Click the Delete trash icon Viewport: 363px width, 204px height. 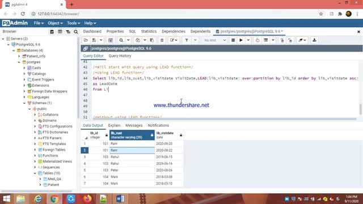click(162, 40)
